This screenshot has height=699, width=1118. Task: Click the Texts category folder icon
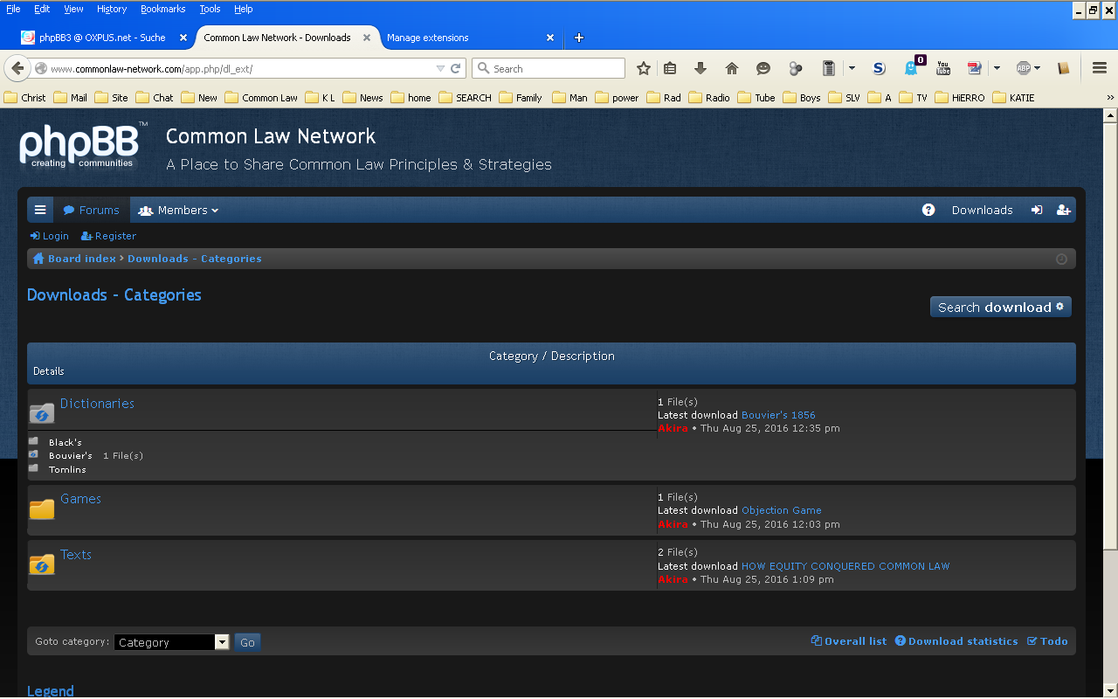point(42,564)
